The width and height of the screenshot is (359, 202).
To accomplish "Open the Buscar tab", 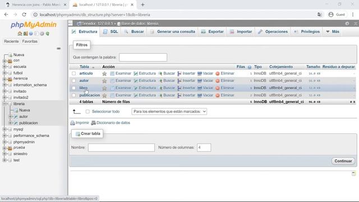I will pyautogui.click(x=134, y=31).
